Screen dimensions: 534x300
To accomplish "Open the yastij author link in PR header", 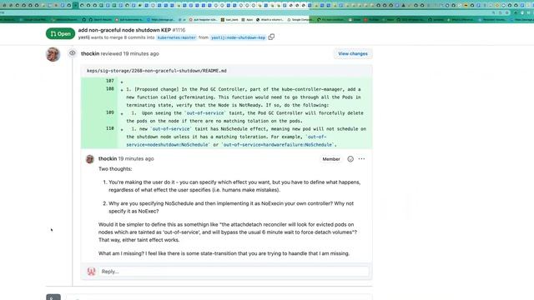I will [83, 37].
